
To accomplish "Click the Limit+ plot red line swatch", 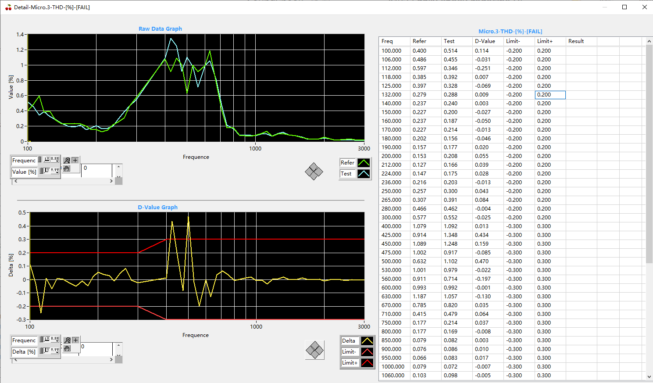I will (x=367, y=363).
